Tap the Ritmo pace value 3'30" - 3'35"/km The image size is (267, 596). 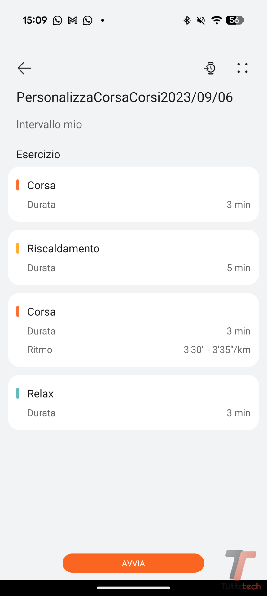pyautogui.click(x=217, y=350)
